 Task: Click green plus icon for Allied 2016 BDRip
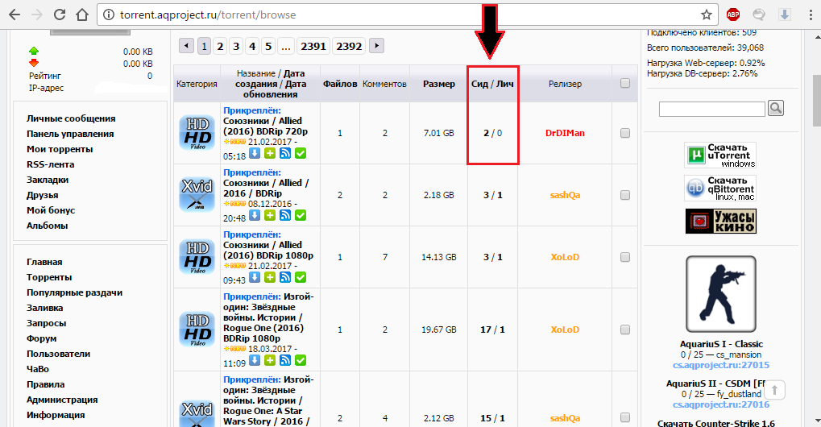pyautogui.click(x=270, y=215)
